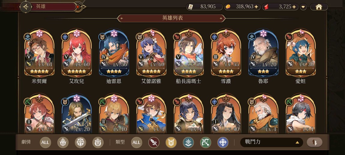This screenshot has height=155, width=345.
Task: Add red gems with the plus beside 3,725
Action: [294, 7]
